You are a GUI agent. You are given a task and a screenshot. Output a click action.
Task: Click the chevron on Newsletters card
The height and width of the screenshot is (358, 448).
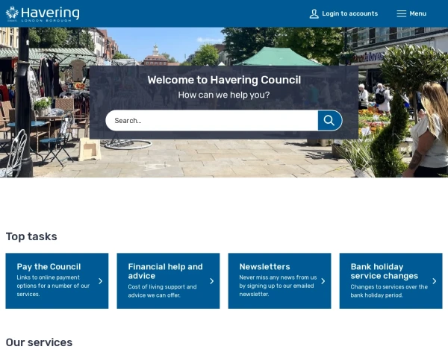(x=323, y=281)
